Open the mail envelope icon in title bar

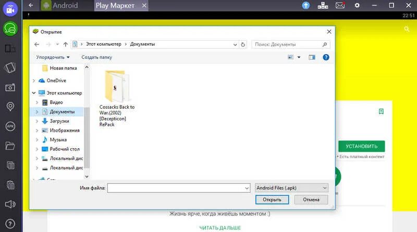pos(340,5)
